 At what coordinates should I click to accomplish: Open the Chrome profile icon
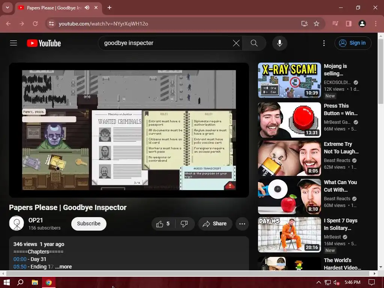click(362, 24)
